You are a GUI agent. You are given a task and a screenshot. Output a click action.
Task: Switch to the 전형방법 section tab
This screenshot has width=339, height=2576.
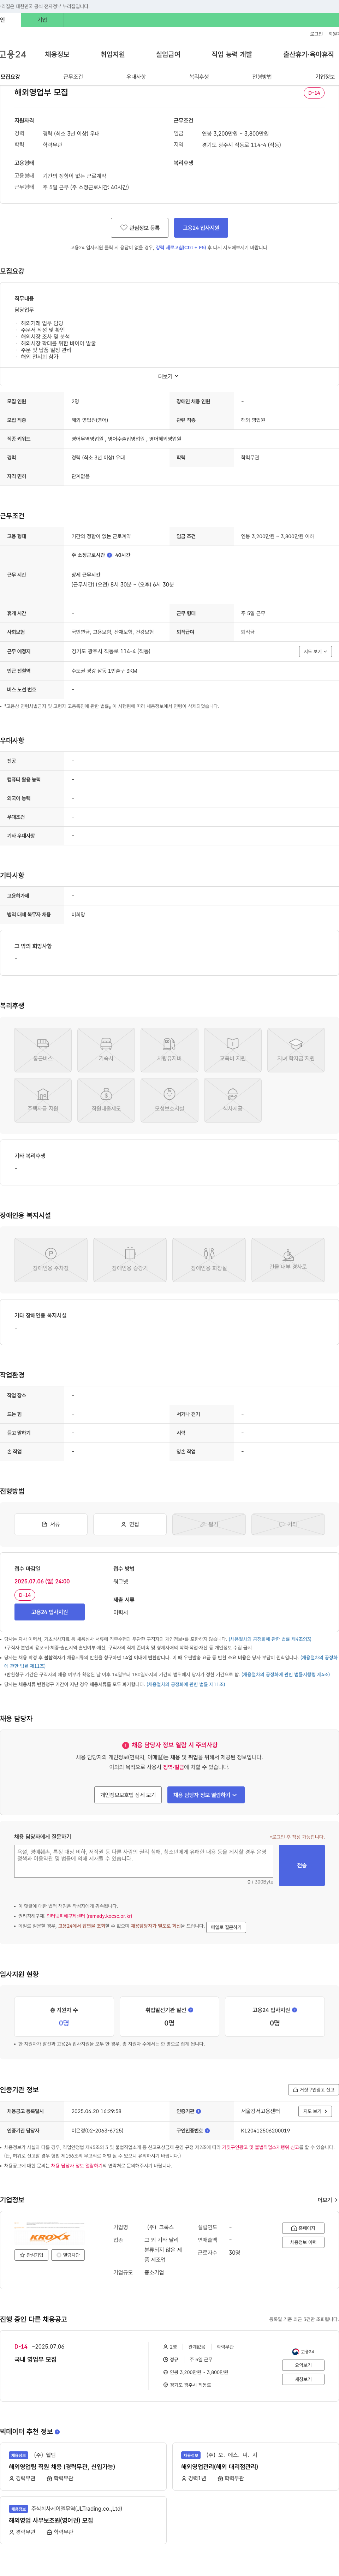(x=262, y=77)
